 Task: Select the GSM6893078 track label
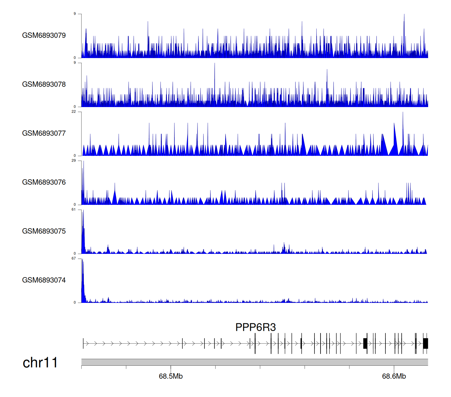[x=44, y=85]
